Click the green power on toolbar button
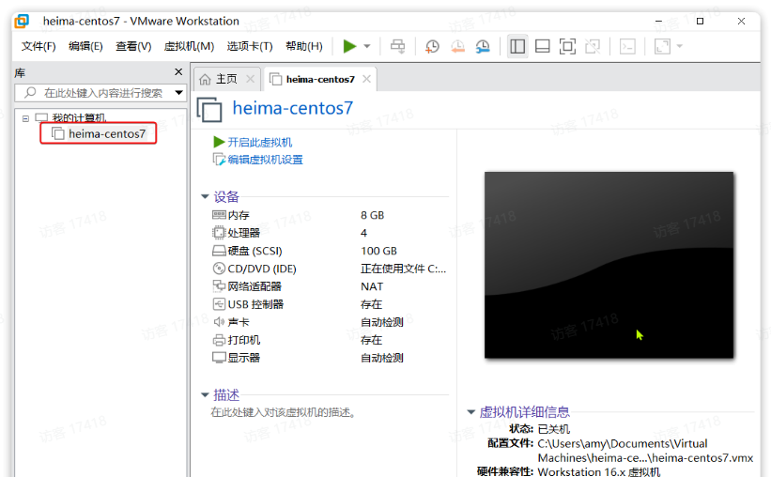Screen dimensions: 771x477 [349, 46]
